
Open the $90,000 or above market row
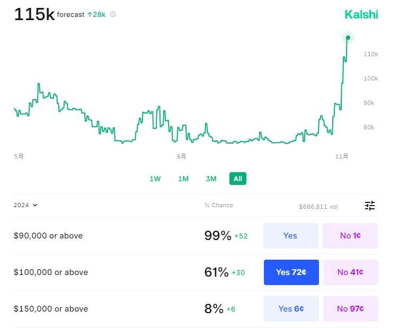pyautogui.click(x=48, y=236)
